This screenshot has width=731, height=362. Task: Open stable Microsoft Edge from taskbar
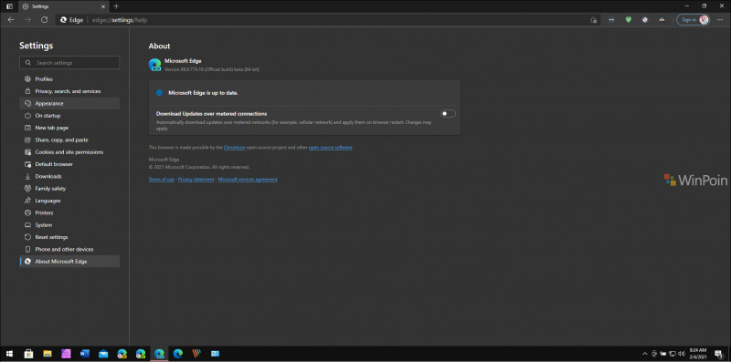(177, 354)
